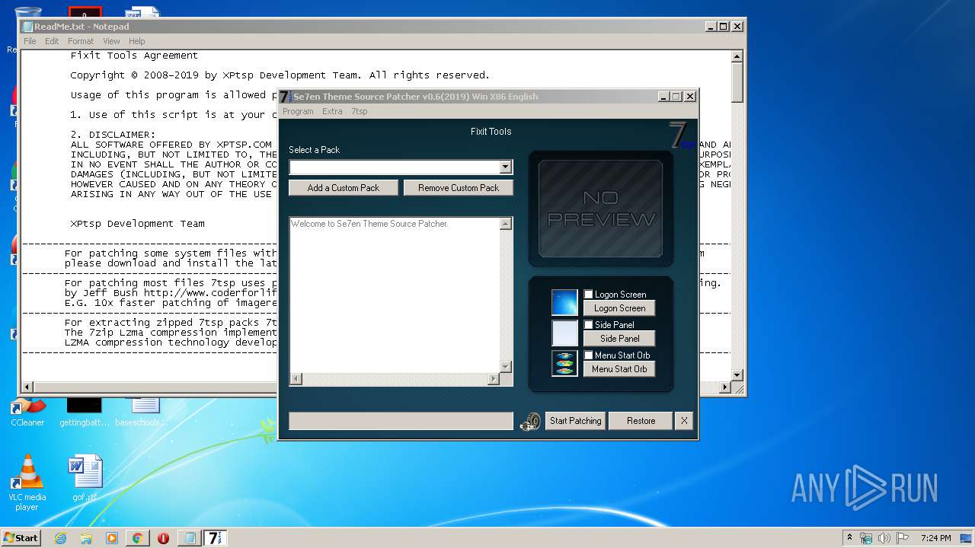Image resolution: width=975 pixels, height=548 pixels.
Task: Select the baseschools desktop file icon
Action: pos(142,412)
